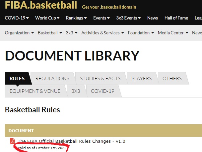Expand the Organization submenu
This screenshot has height=152, width=202.
[19, 33]
